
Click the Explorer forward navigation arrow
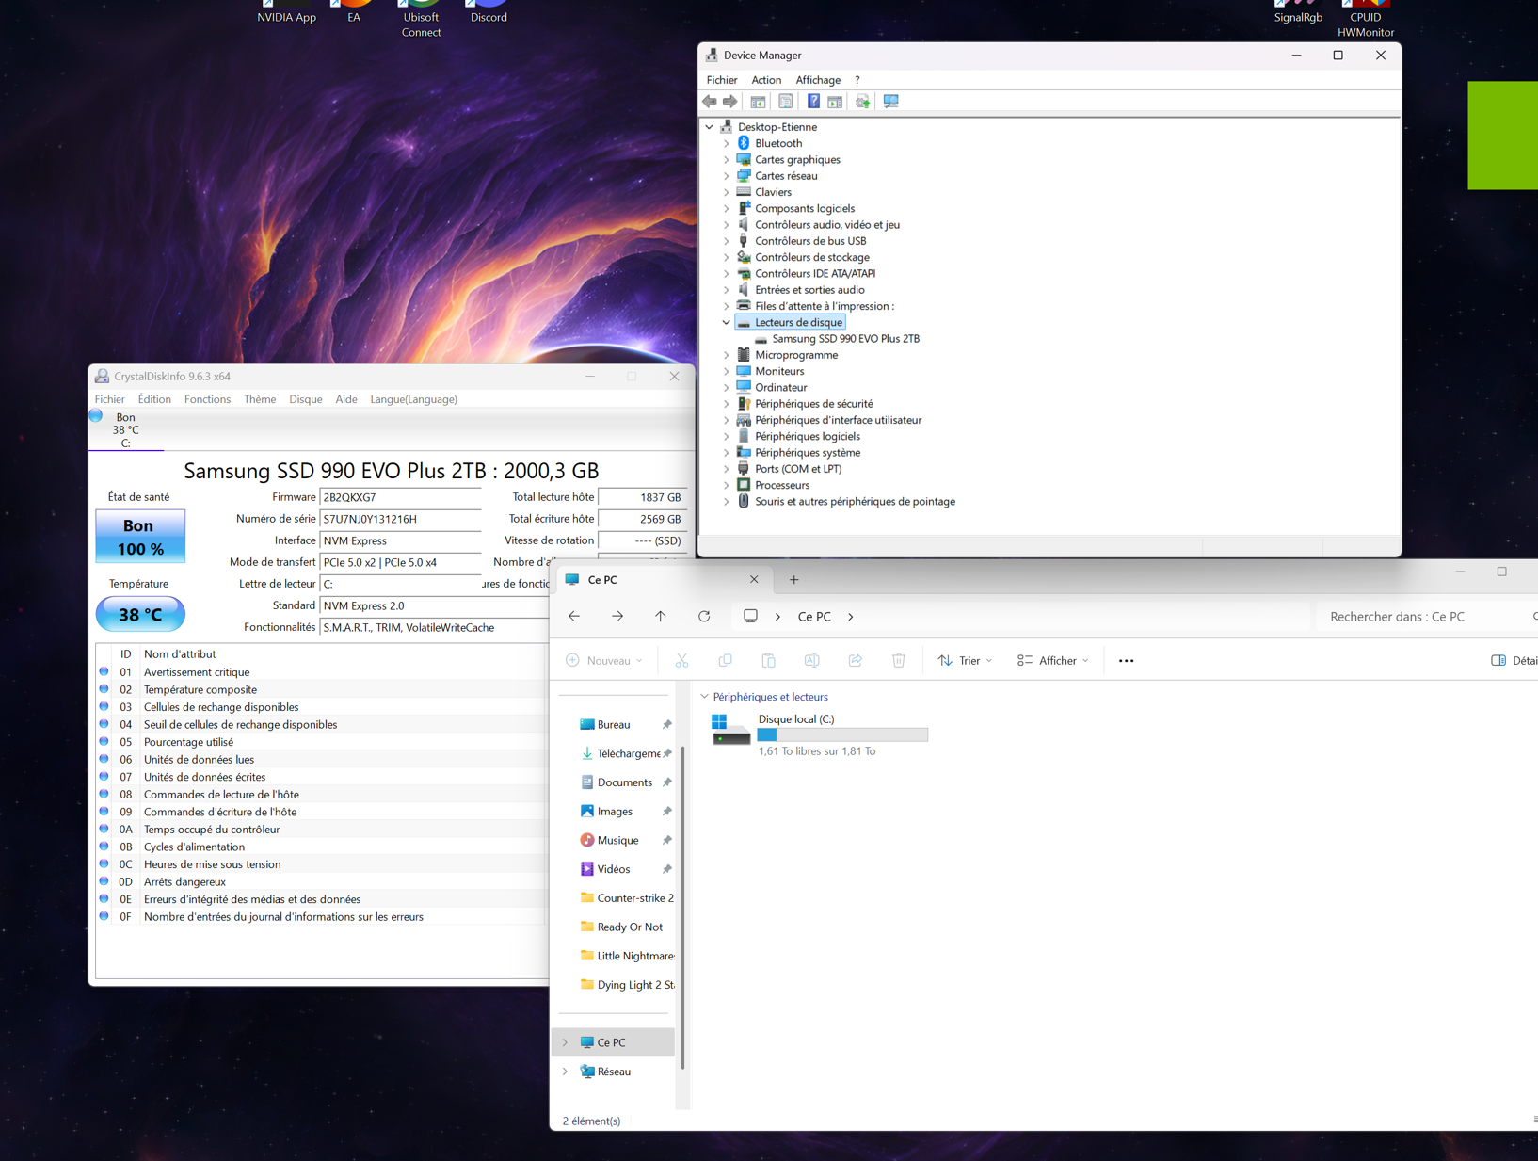click(x=617, y=617)
